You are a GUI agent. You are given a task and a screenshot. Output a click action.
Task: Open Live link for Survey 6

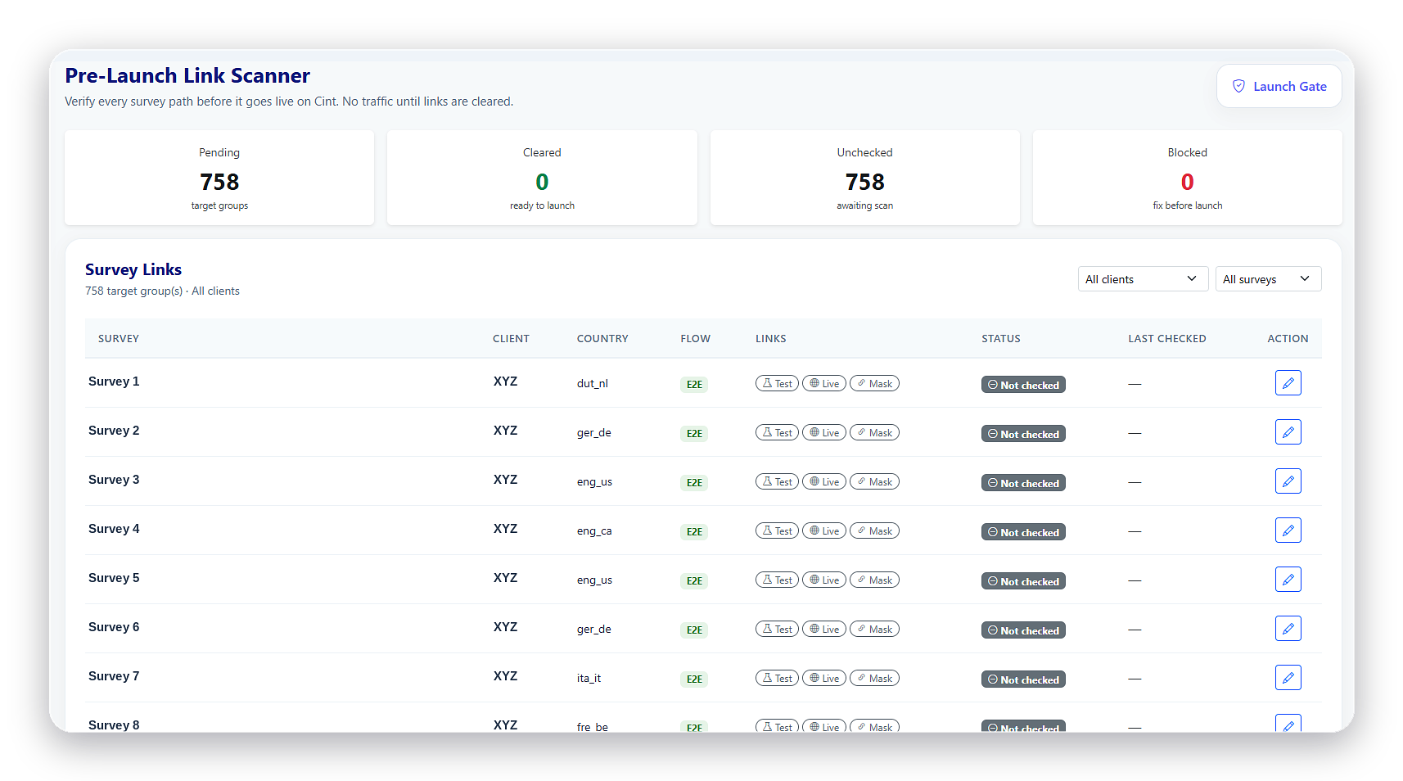(824, 629)
